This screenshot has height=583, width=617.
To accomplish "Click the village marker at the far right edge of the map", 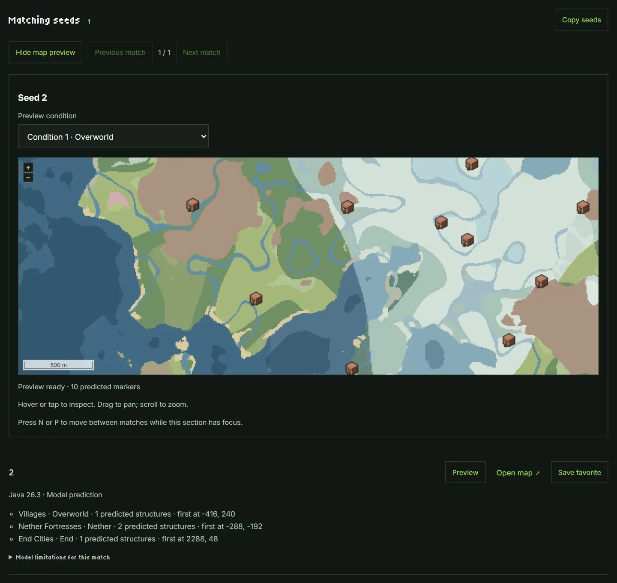I will [583, 207].
